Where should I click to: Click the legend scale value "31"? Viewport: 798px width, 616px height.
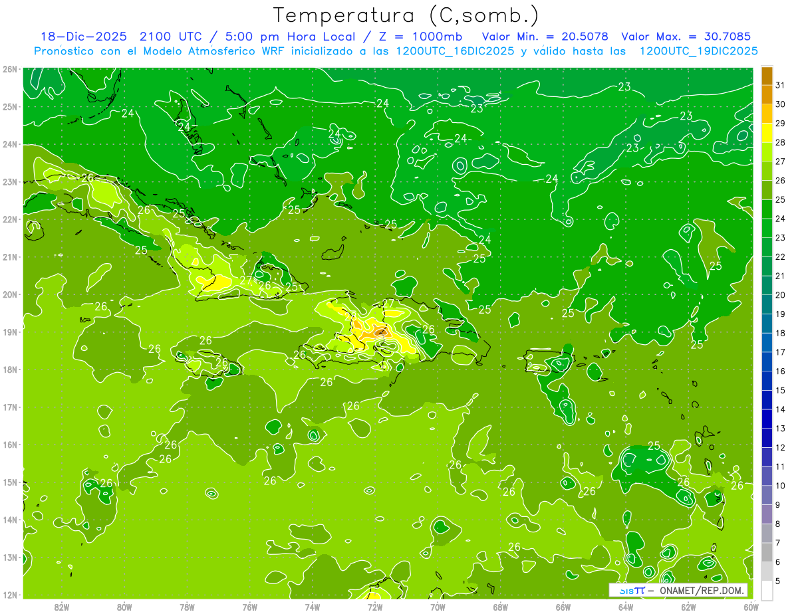(780, 85)
